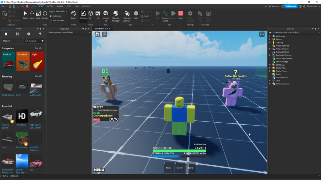Cancel the quest with CANCEL button
The image size is (321, 180).
[96, 119]
